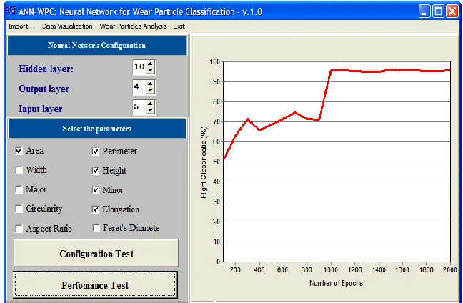Open the Data Visualization menu
Viewport: 463px width, 303px height.
coord(67,26)
